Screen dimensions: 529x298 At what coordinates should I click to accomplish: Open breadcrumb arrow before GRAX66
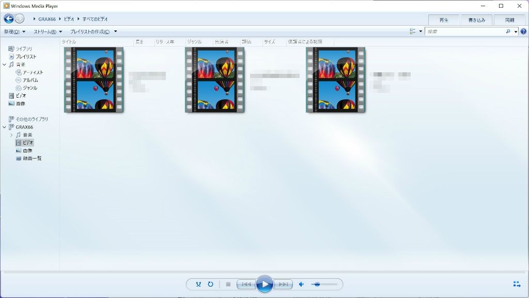[35, 19]
